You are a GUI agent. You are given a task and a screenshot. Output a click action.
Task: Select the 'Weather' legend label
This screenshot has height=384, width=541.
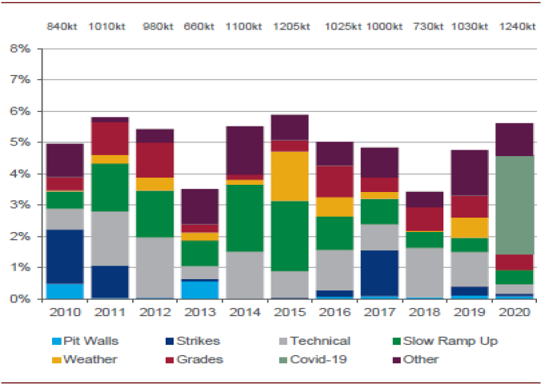click(90, 359)
